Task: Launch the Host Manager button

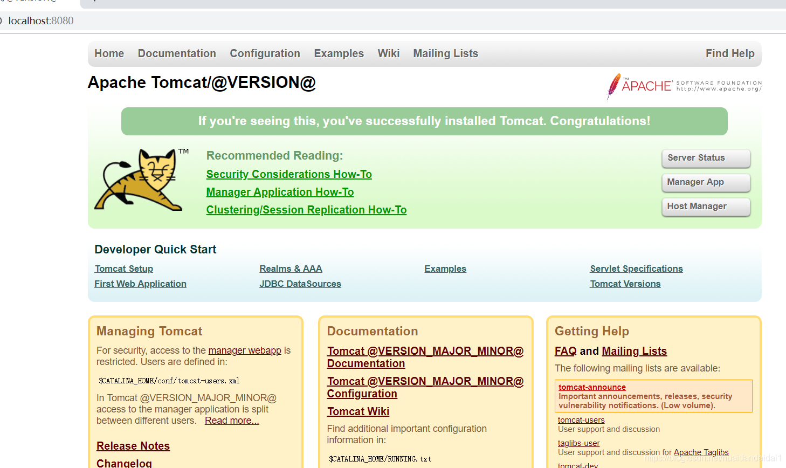Action: click(x=706, y=207)
